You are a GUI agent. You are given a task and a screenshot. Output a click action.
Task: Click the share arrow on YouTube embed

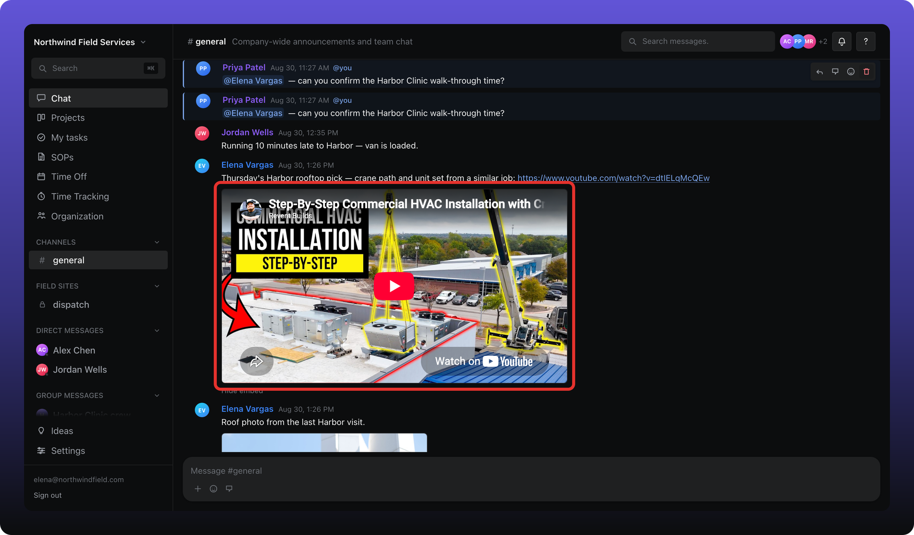[256, 361]
